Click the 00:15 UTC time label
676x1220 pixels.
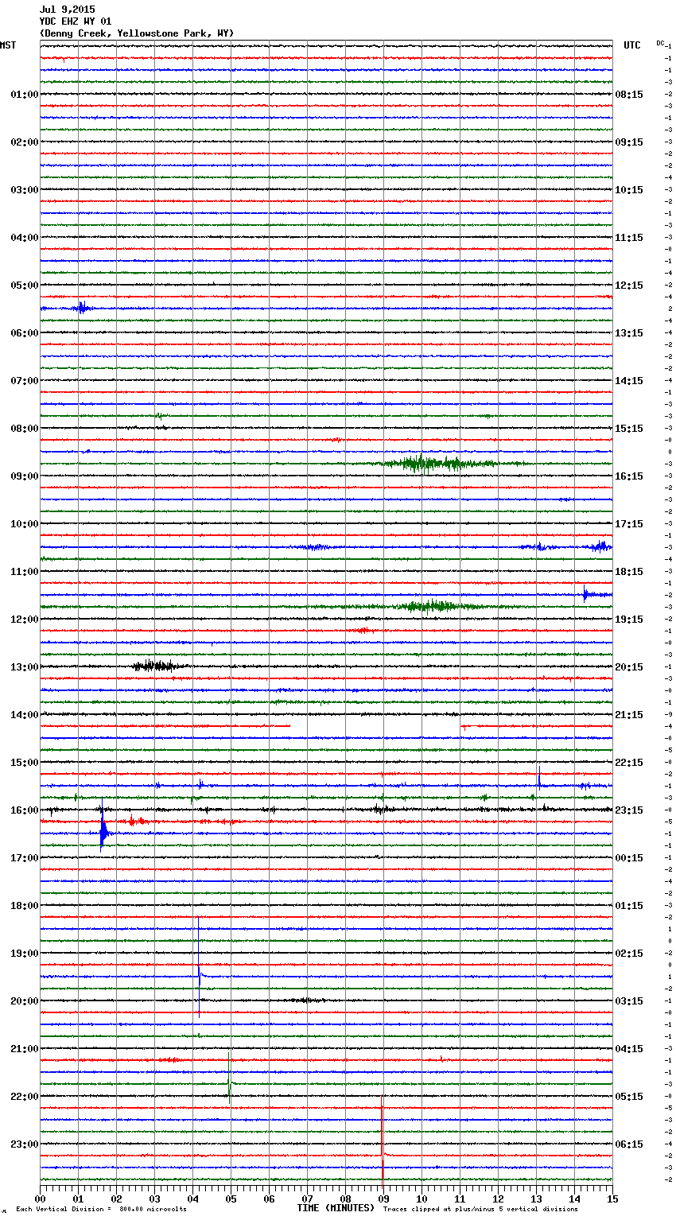click(x=629, y=858)
